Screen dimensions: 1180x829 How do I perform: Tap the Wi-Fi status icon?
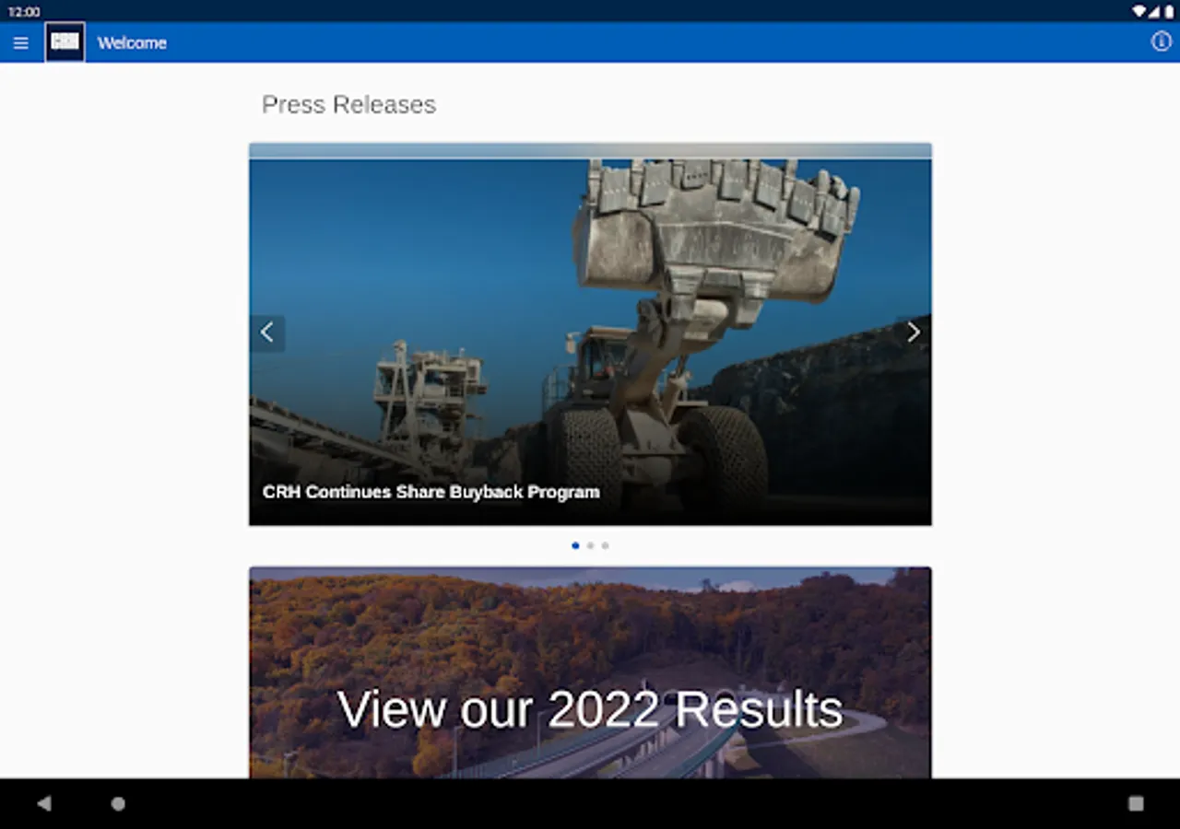pyautogui.click(x=1139, y=11)
